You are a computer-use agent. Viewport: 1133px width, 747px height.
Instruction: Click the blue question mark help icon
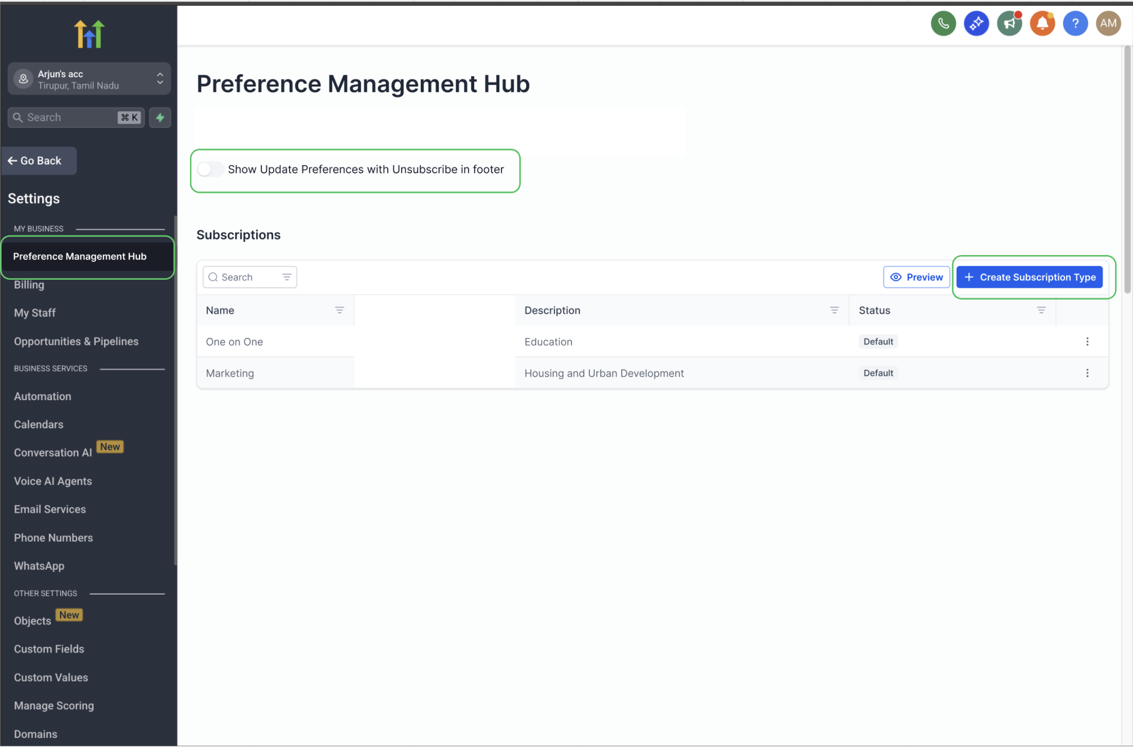click(x=1075, y=23)
